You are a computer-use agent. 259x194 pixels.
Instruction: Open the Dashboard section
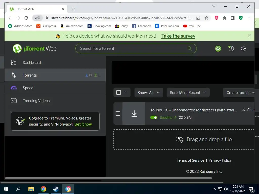[55, 63]
